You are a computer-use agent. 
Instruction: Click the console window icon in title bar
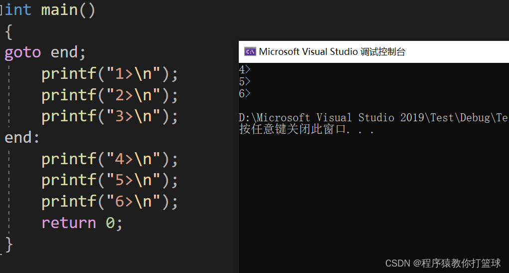tap(250, 51)
